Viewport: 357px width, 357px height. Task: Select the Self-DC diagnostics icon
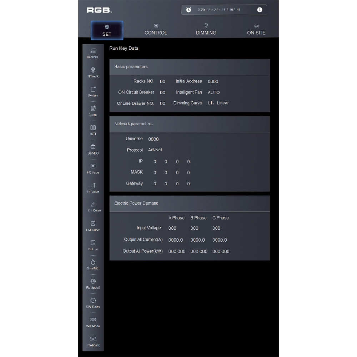(93, 149)
